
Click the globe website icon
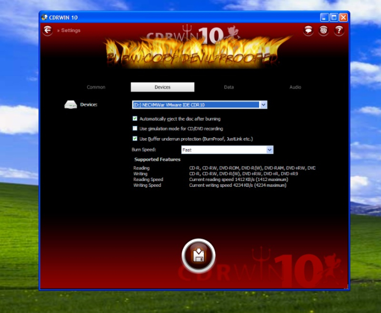324,30
